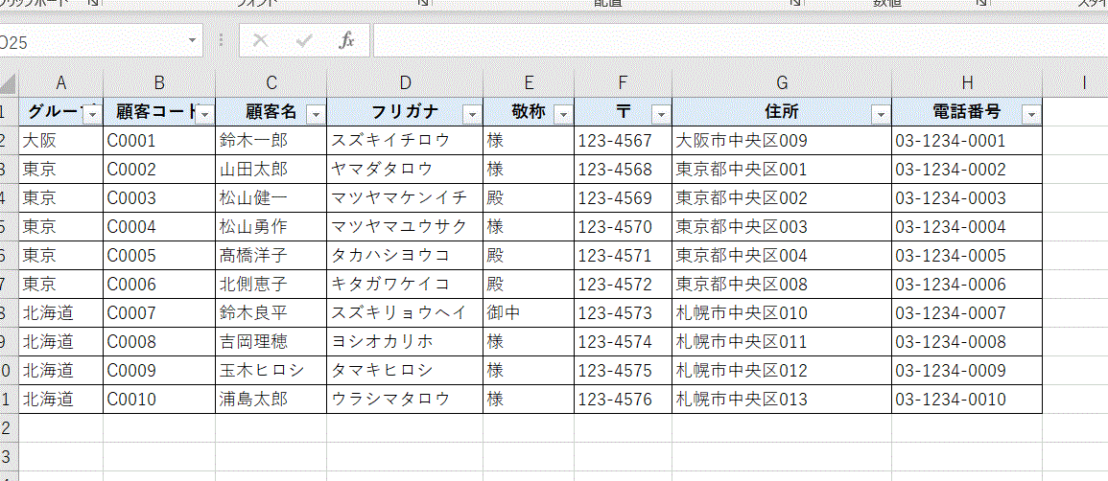The image size is (1108, 481).
Task: Select cell with name 鈴木一郎
Action: click(x=271, y=140)
